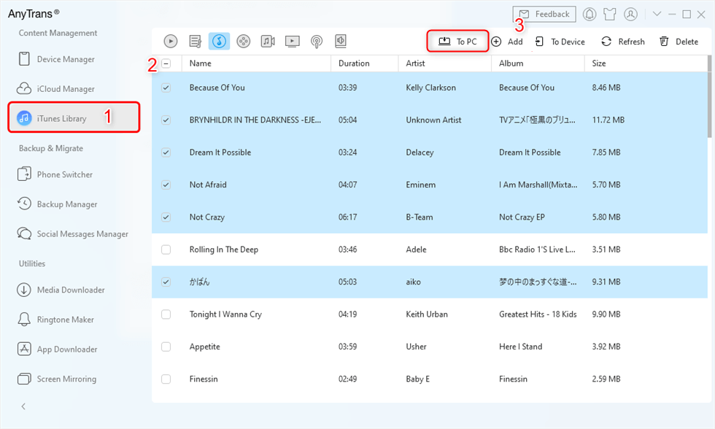Screen dimensions: 715x429
Task: Select the music videos category icon
Action: [x=268, y=42]
